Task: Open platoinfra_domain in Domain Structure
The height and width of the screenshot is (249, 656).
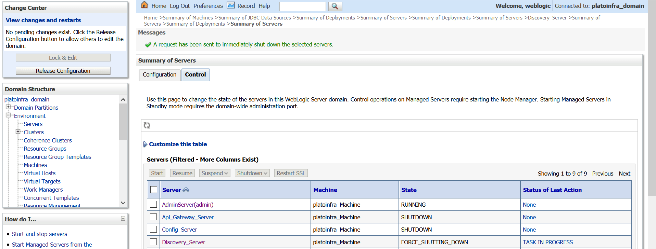Action: tap(27, 99)
